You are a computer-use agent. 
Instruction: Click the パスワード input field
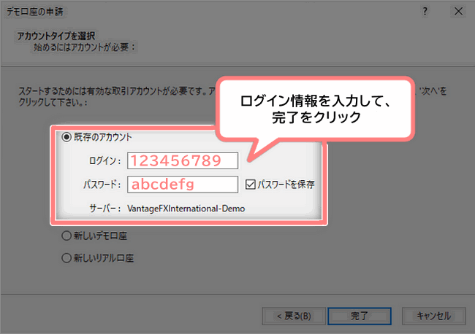[183, 185]
